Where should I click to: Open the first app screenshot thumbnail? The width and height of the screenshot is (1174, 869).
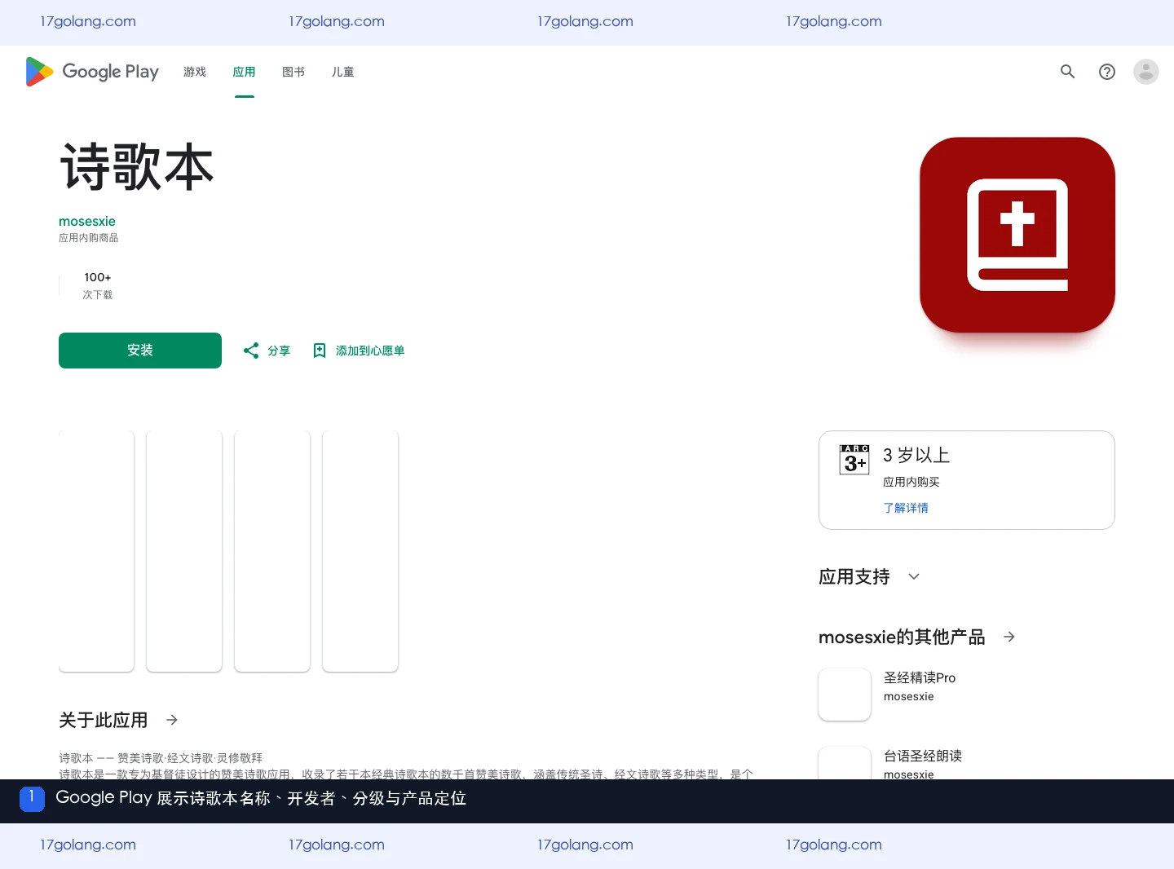(96, 551)
